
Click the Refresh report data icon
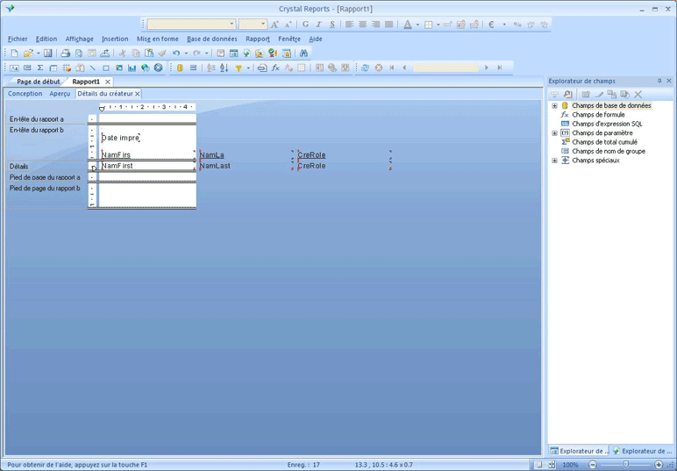[x=365, y=68]
